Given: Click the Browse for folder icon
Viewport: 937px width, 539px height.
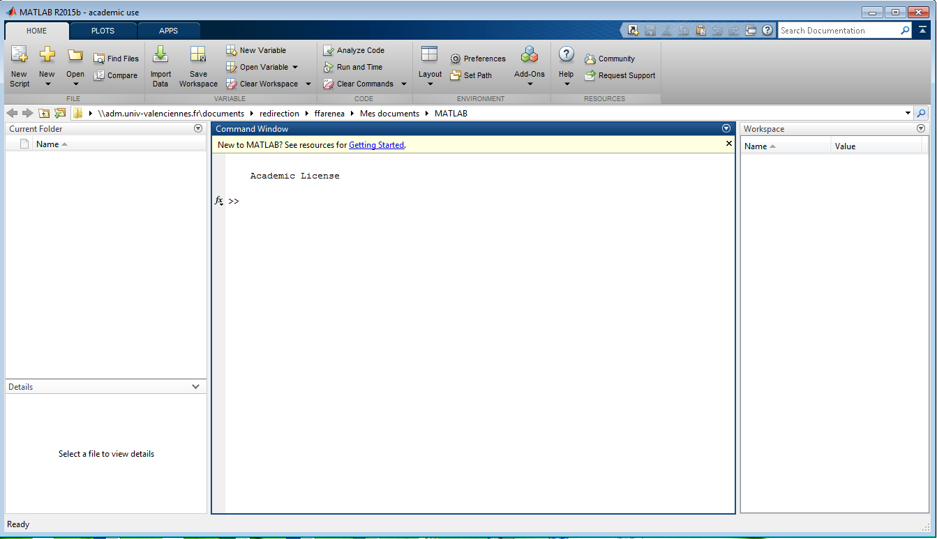Looking at the screenshot, I should (x=60, y=113).
